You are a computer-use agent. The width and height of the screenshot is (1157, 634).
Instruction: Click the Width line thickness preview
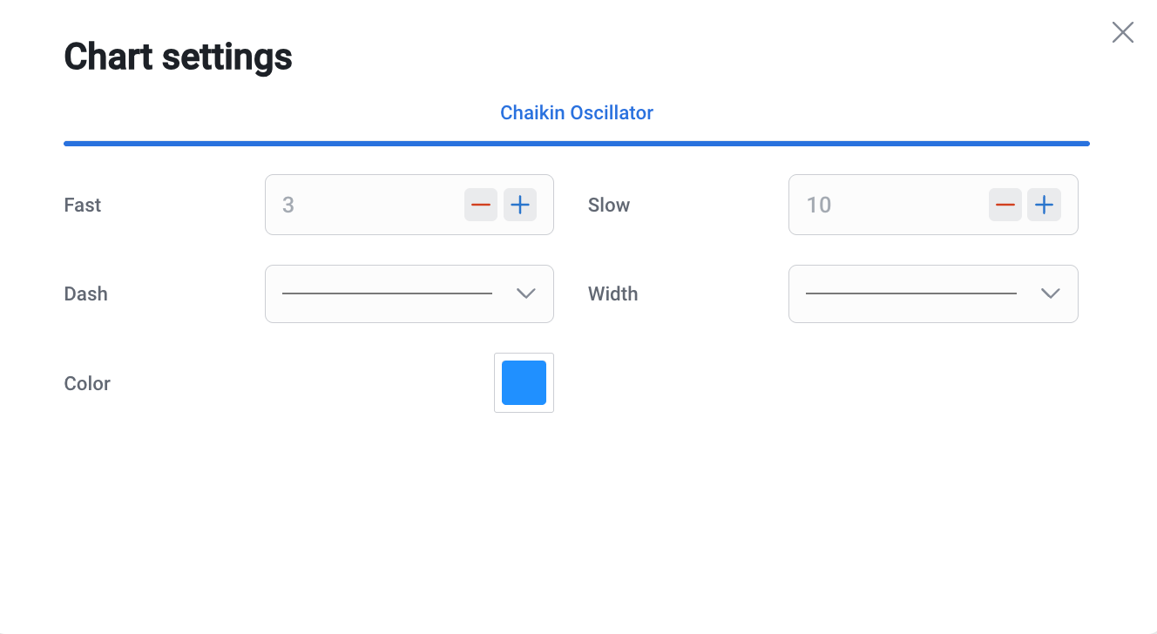coord(910,293)
